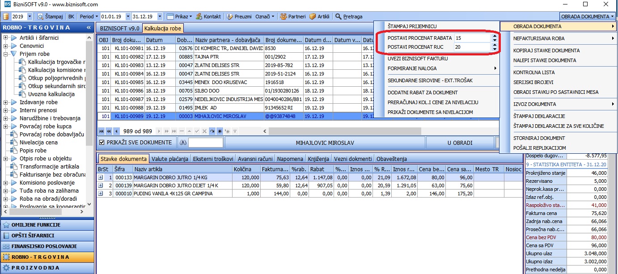Image resolution: width=618 pixels, height=274 pixels.
Task: Click the BK toolbar button
Action: tap(71, 17)
